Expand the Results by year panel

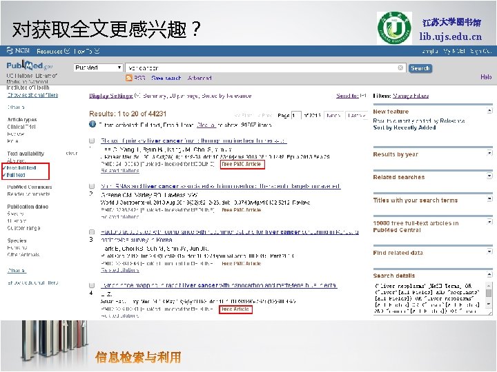pos(489,154)
